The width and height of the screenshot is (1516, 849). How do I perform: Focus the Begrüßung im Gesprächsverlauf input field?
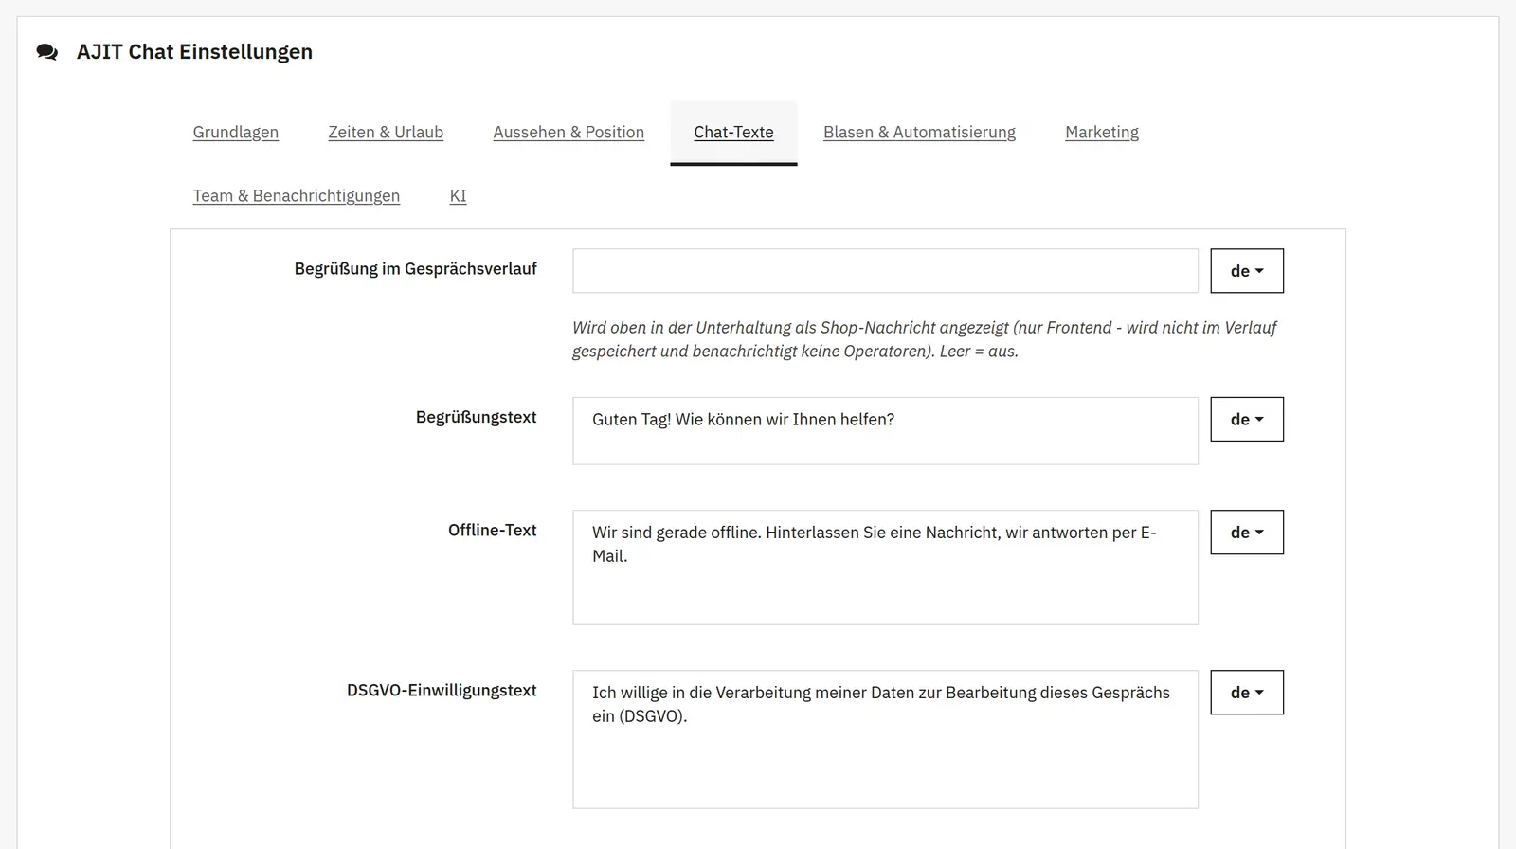pyautogui.click(x=885, y=271)
